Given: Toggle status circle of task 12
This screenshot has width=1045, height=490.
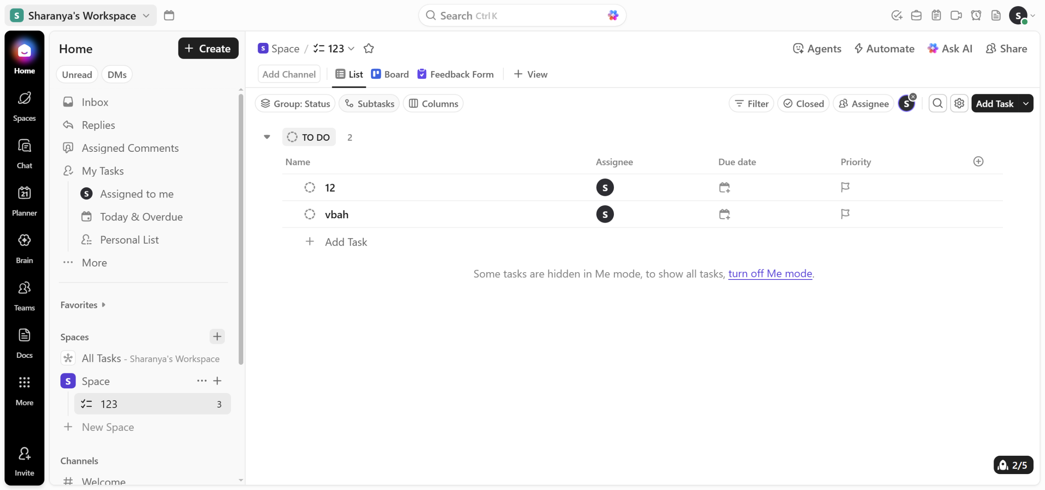Looking at the screenshot, I should pos(309,188).
